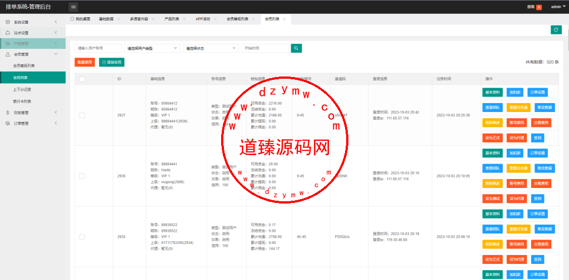Switch to the APP滚动 tab

point(203,19)
